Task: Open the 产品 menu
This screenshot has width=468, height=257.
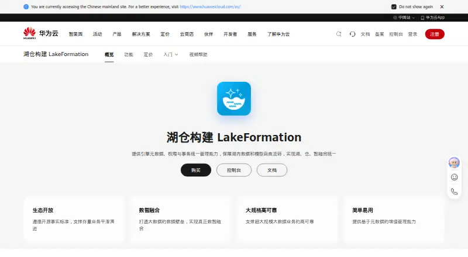Action: coord(117,34)
